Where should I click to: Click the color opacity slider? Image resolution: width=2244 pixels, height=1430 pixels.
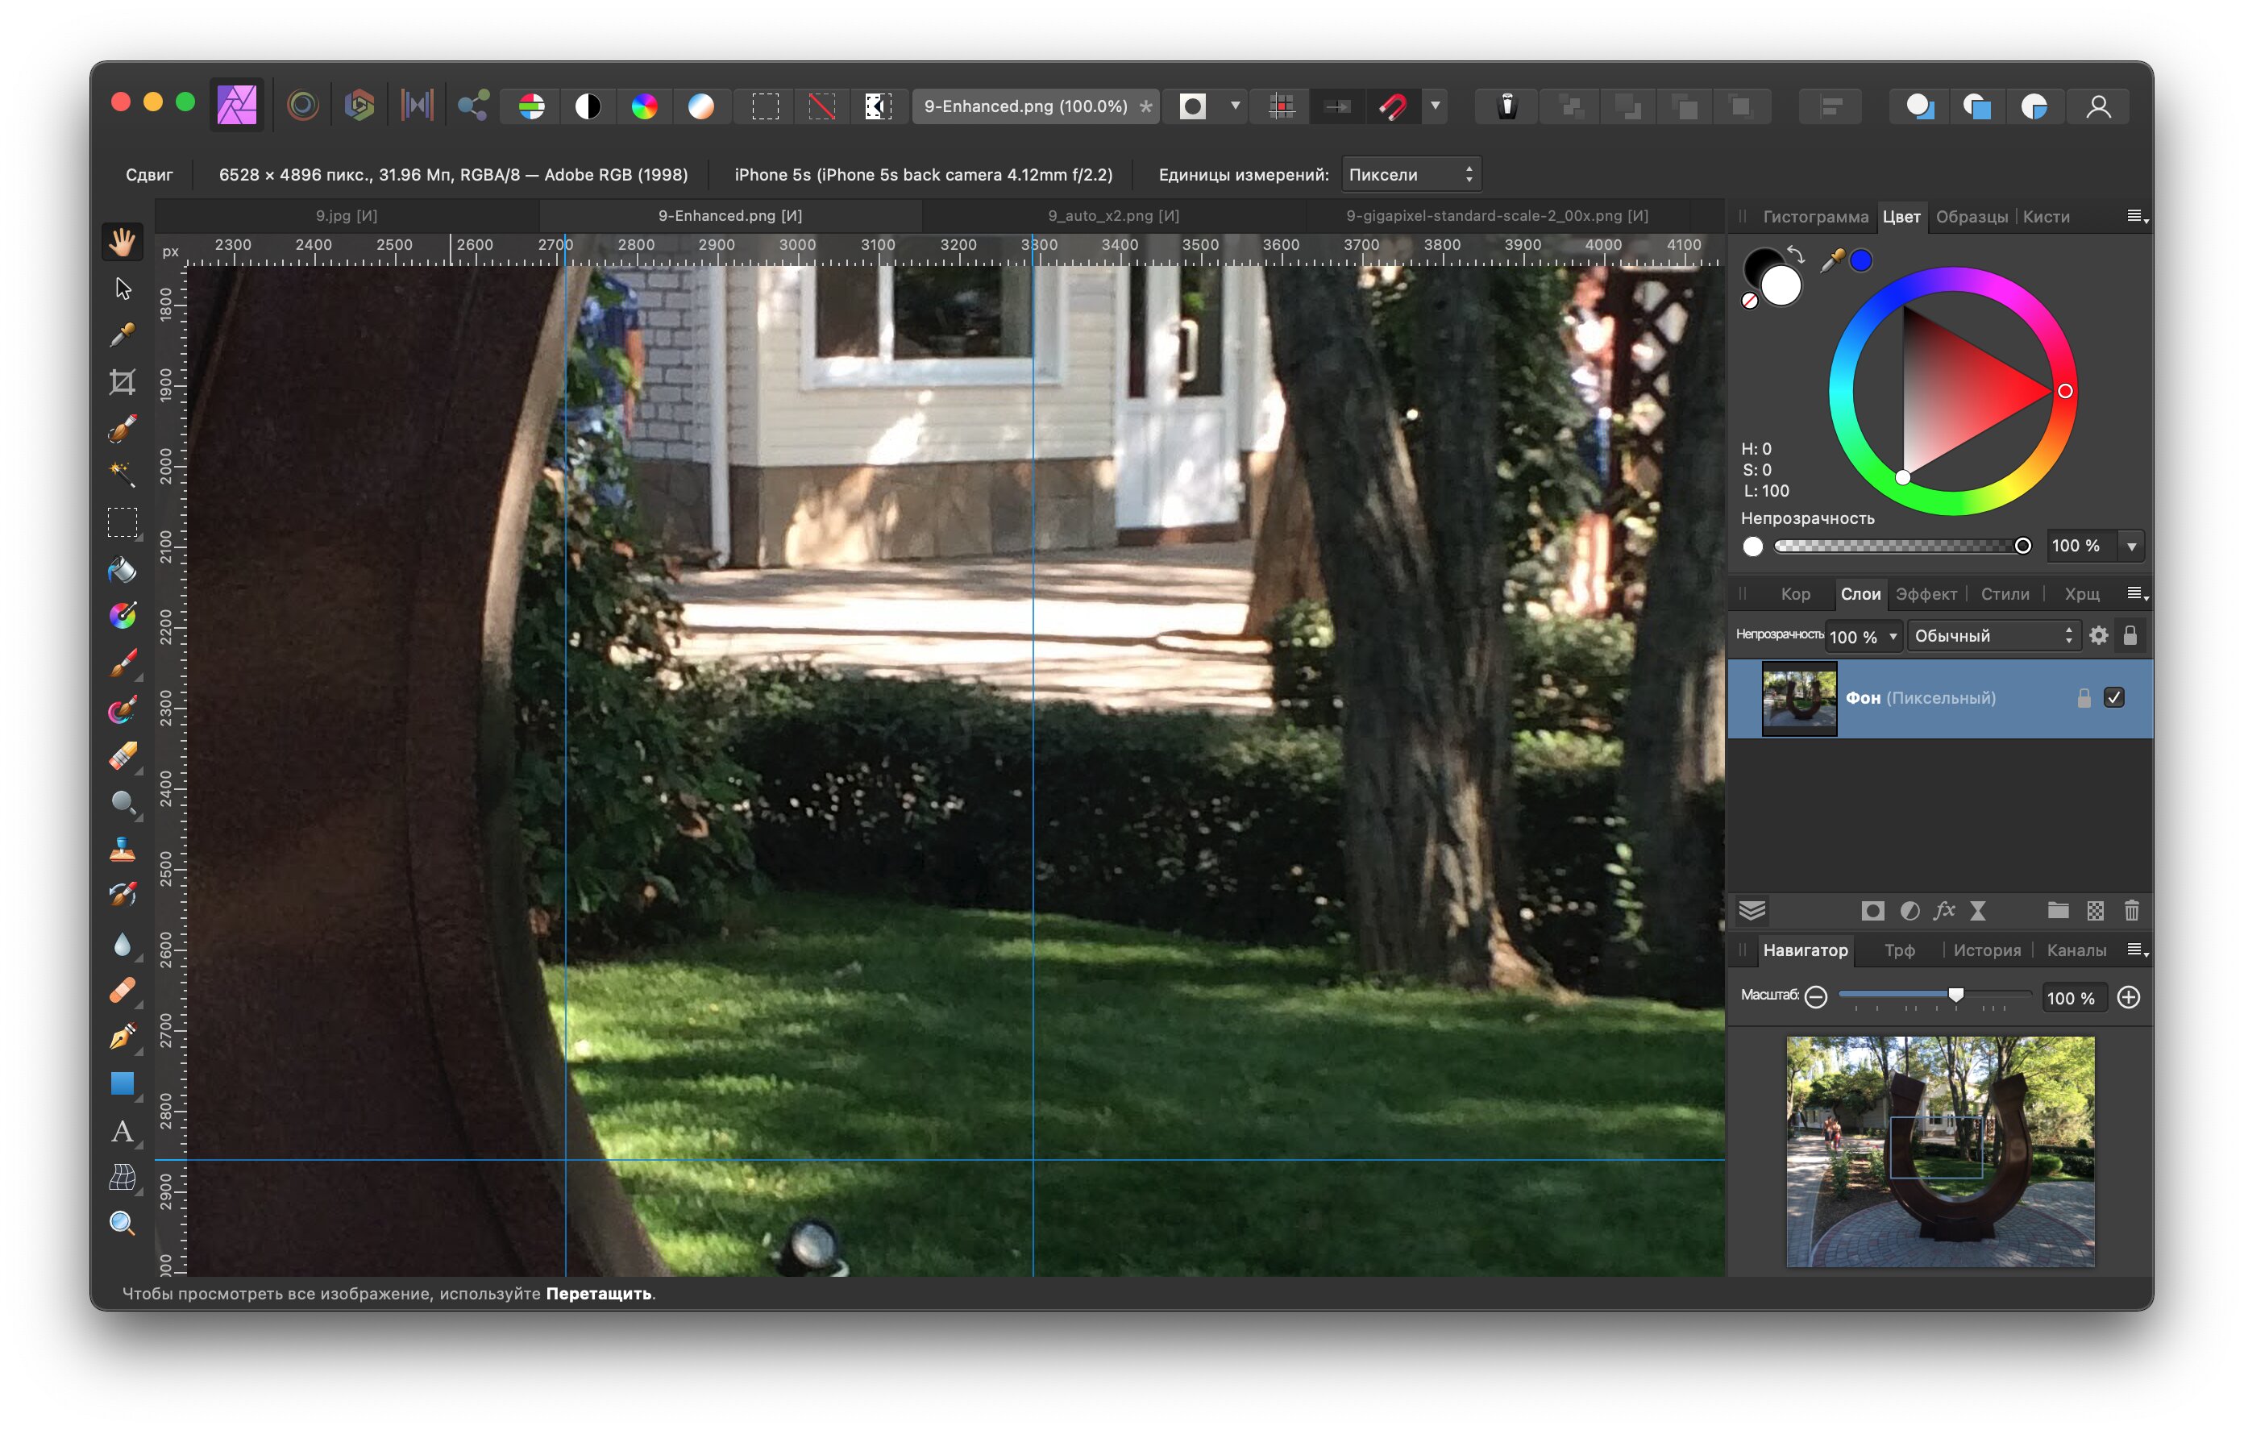click(x=1902, y=547)
